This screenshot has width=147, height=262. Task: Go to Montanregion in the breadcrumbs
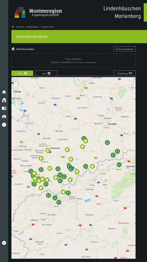[32, 27]
